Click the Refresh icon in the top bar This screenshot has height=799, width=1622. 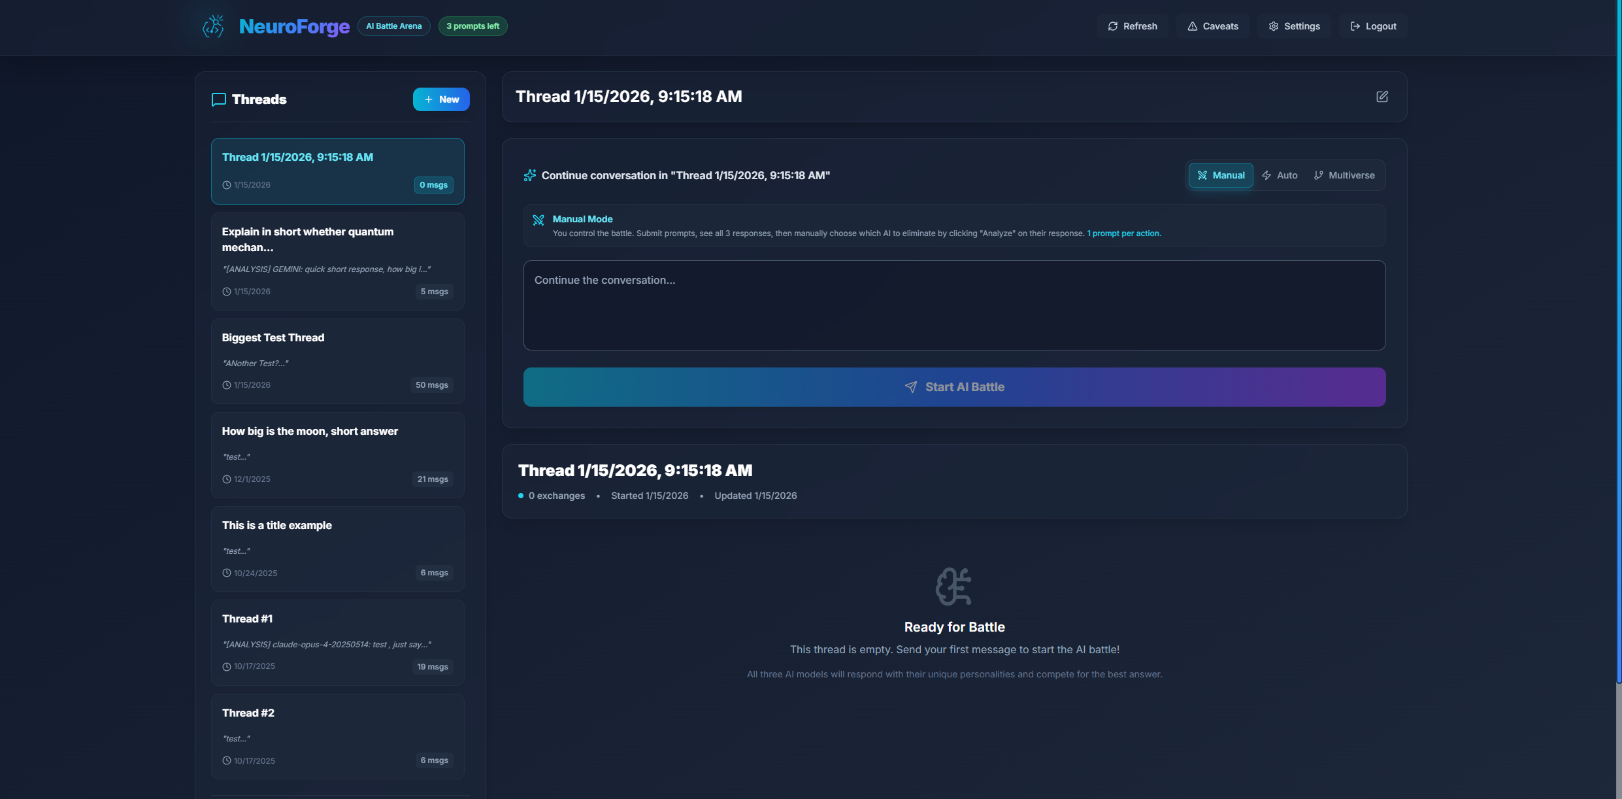(x=1112, y=26)
